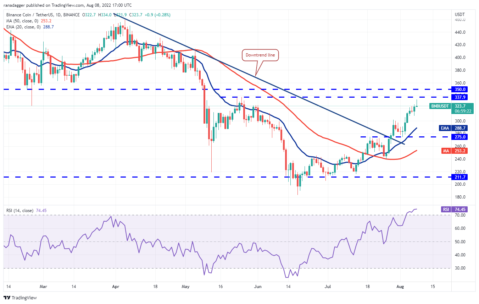
Task: Click the '440.0' price axis tick
Action: pyautogui.click(x=461, y=32)
